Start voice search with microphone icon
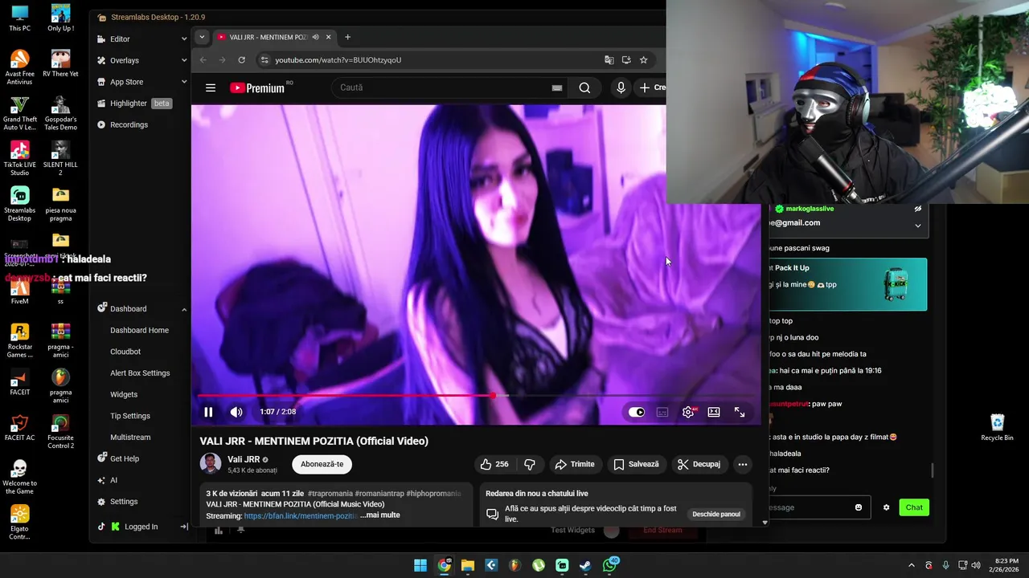This screenshot has width=1029, height=578. point(621,88)
